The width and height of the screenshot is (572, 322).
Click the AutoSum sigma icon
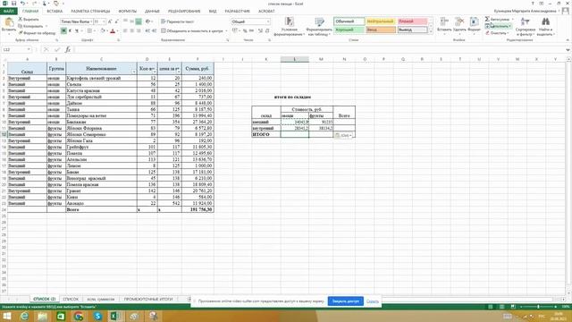click(487, 19)
